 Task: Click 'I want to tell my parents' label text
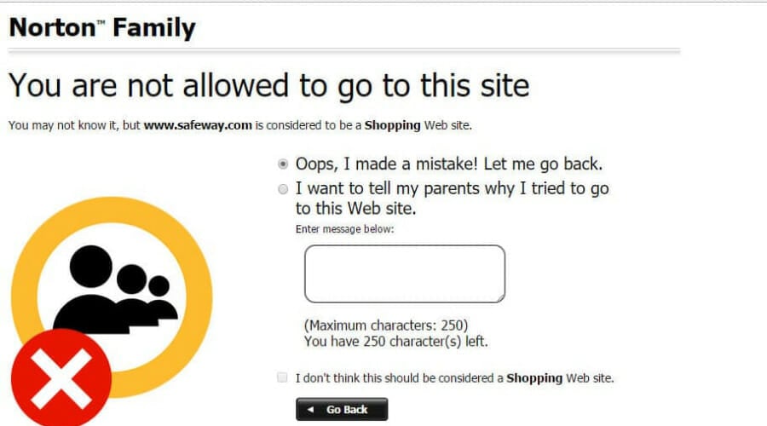tap(452, 198)
